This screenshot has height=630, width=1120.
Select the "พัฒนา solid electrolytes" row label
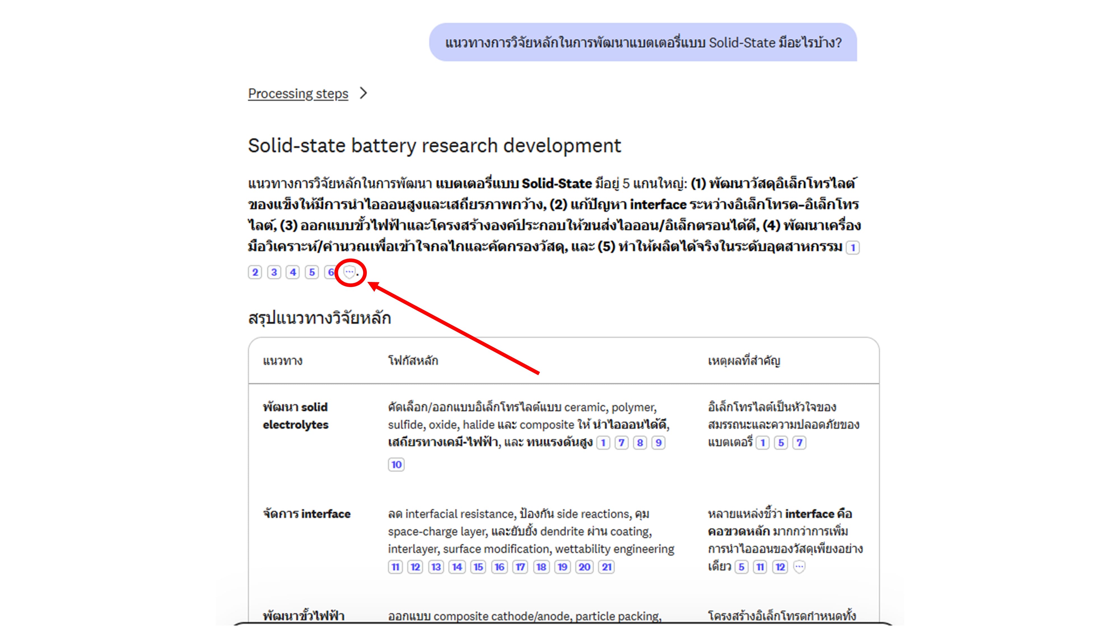click(296, 416)
